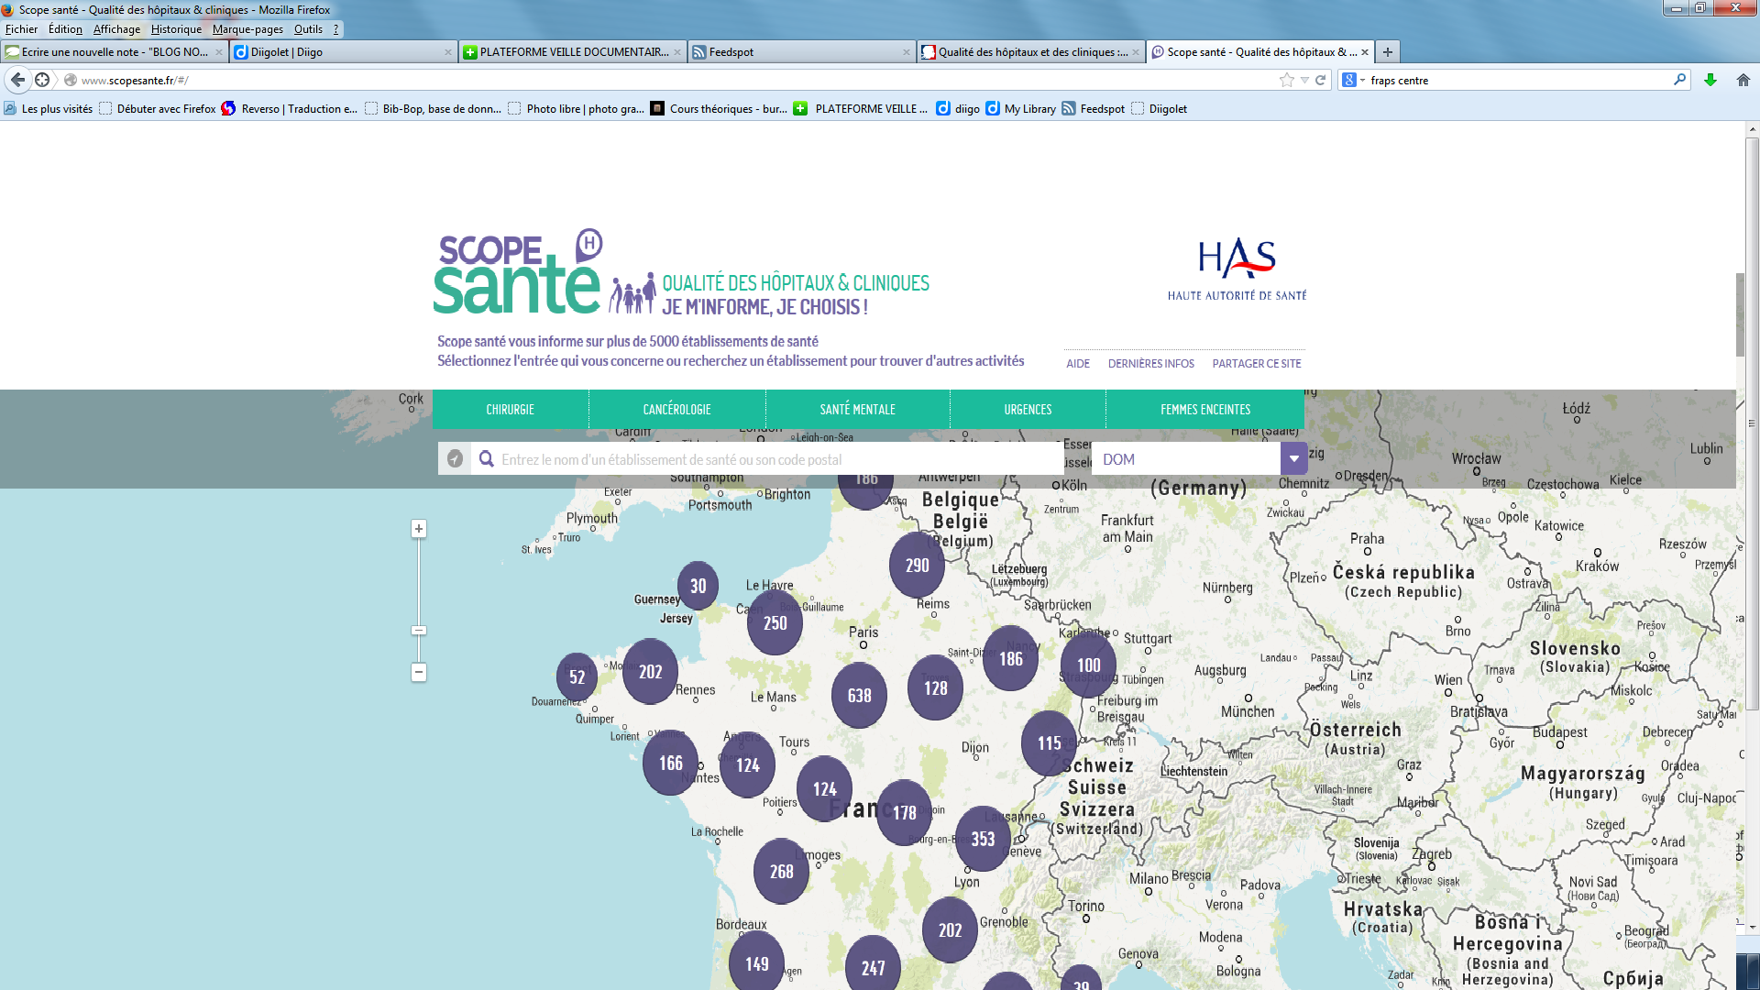Click the map zoom slider handle
Viewport: 1760px width, 990px height.
[x=419, y=631]
